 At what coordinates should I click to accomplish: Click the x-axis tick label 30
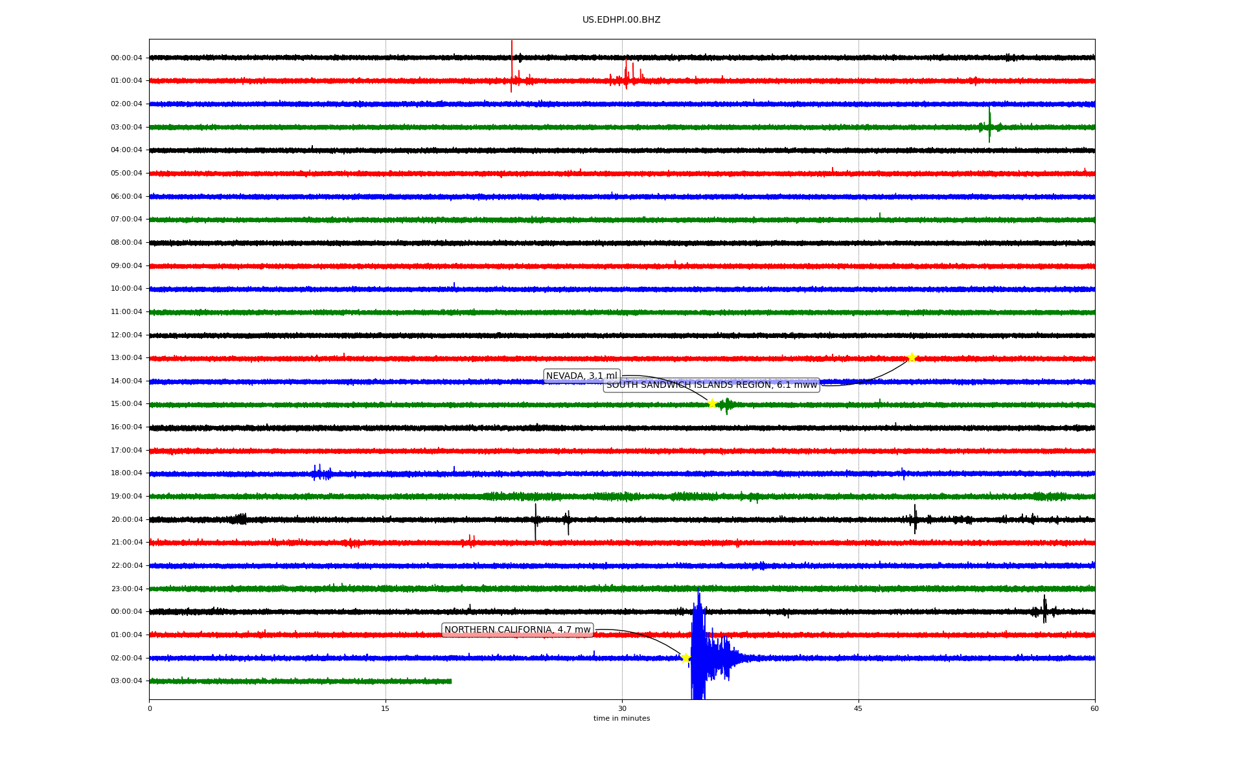622,708
